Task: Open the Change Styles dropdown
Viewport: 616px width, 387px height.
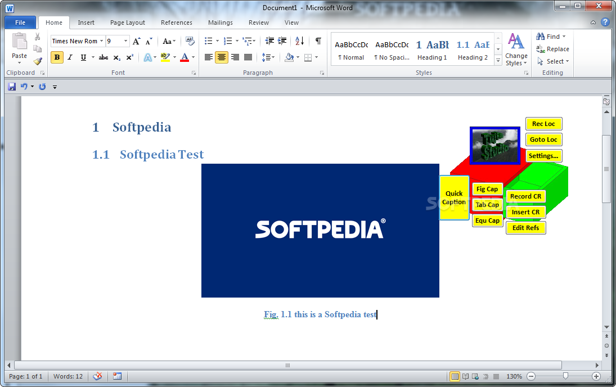Action: point(516,50)
